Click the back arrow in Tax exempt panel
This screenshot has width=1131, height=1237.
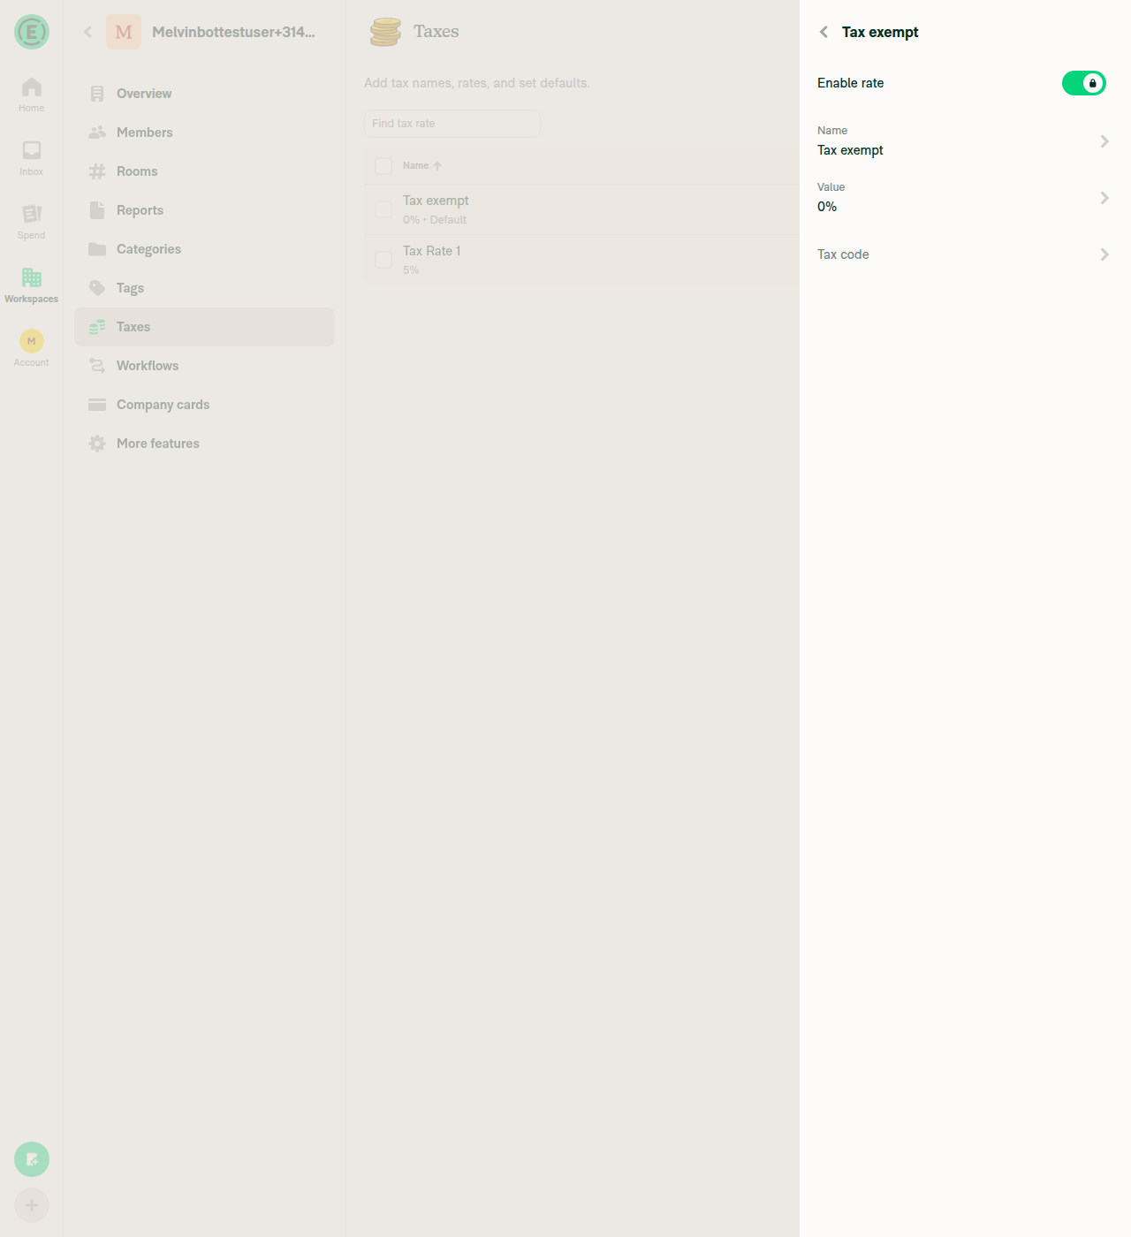pos(824,32)
